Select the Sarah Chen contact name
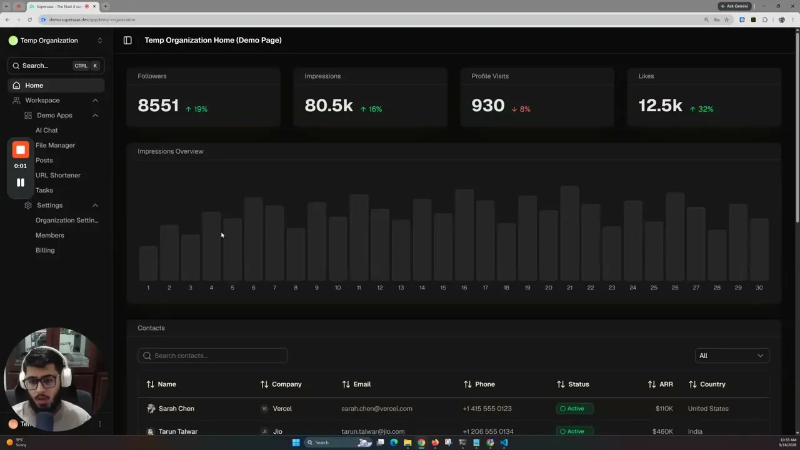 176,409
